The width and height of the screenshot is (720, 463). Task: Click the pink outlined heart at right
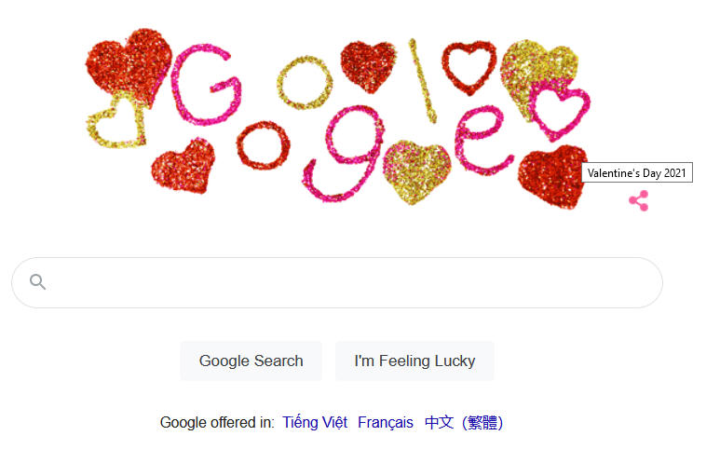pos(559,110)
